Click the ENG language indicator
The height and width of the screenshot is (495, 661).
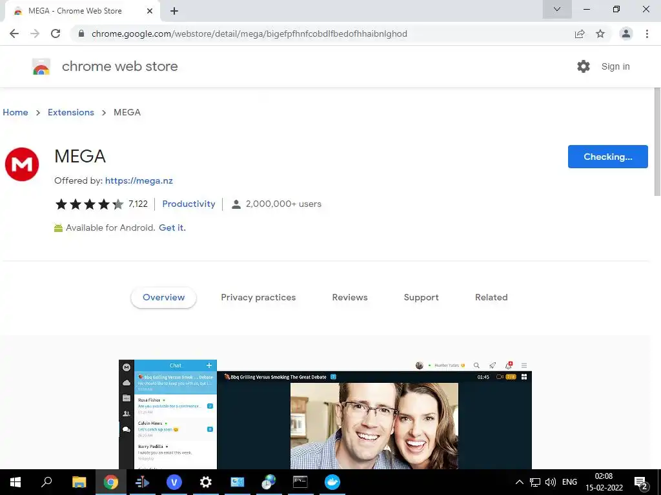[x=569, y=482]
